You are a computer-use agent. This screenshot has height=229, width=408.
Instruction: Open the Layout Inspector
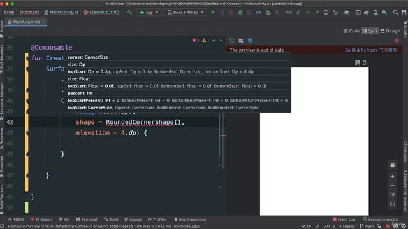point(381,219)
